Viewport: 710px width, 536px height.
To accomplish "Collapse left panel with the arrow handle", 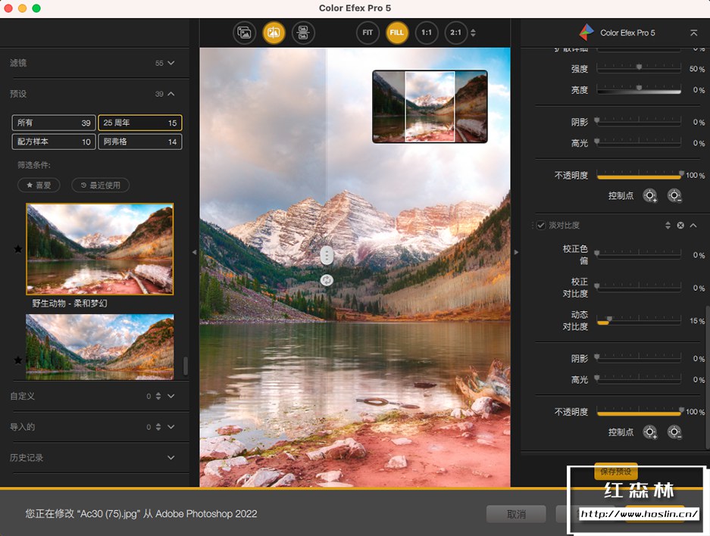I will [x=195, y=252].
